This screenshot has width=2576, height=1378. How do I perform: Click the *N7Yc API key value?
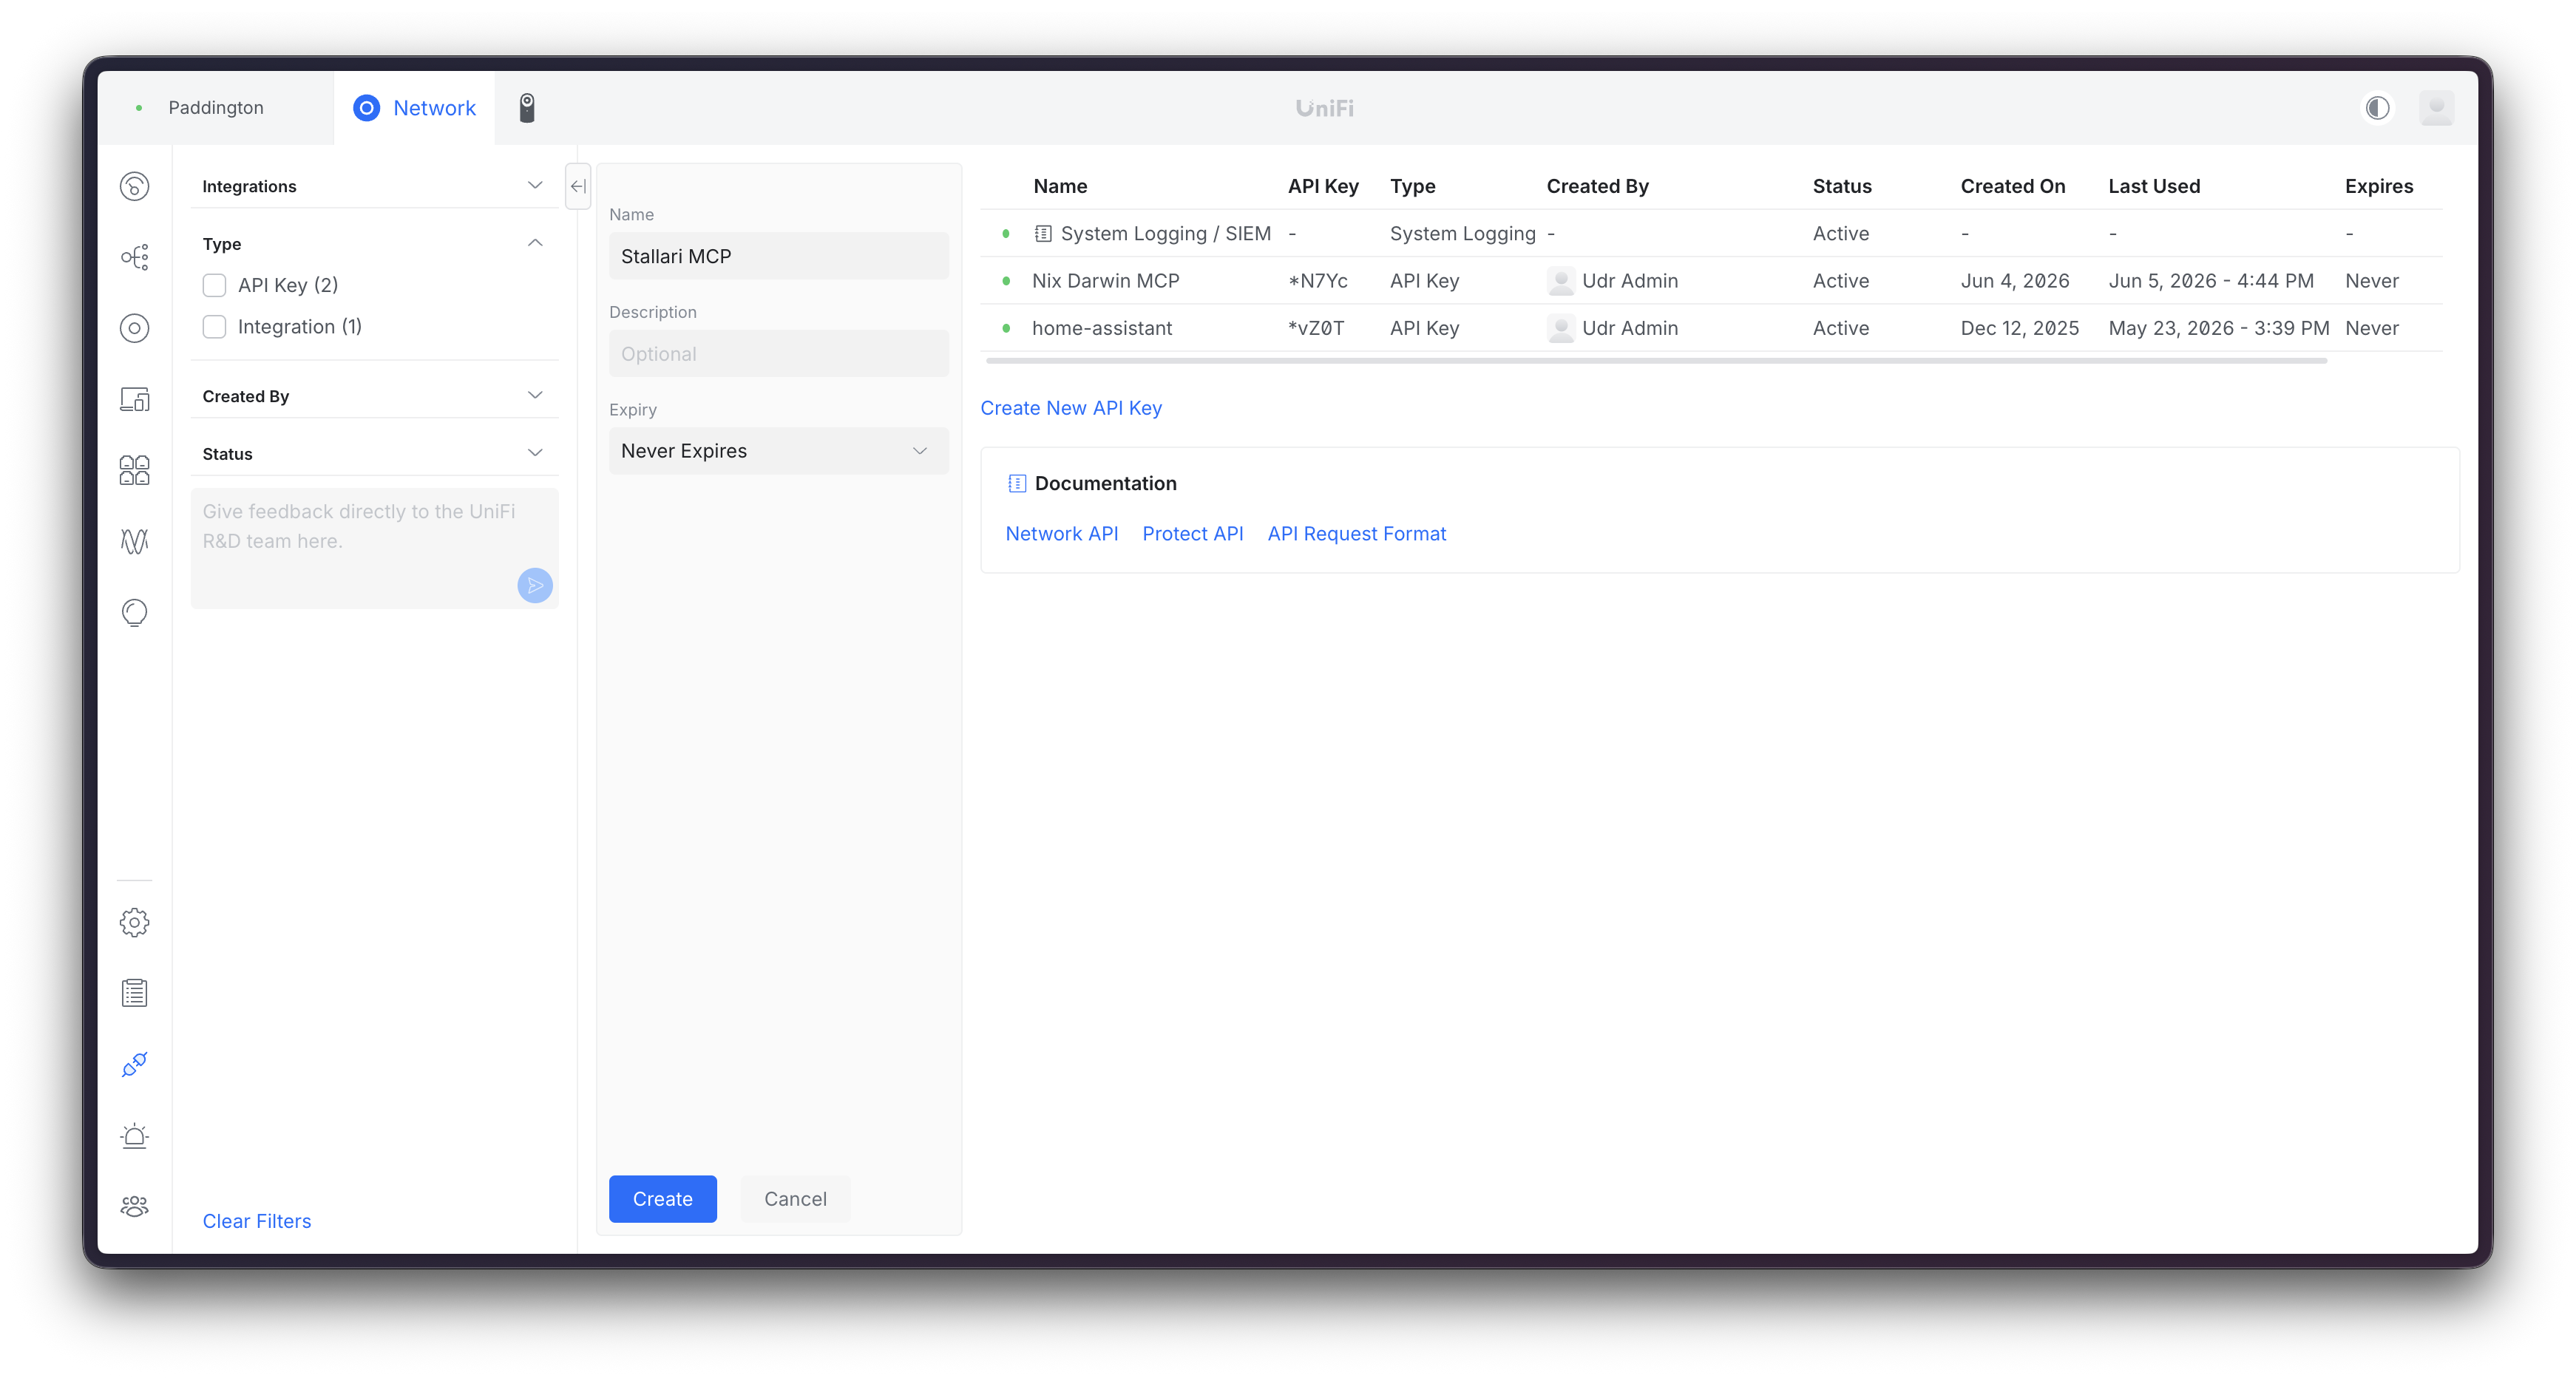point(1317,281)
